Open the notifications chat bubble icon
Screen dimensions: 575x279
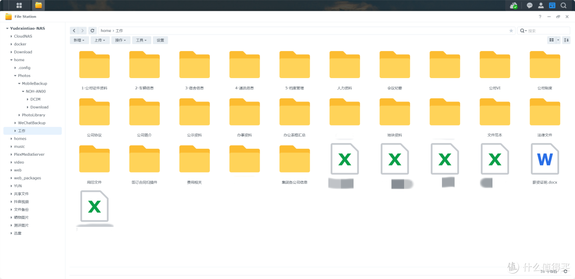click(x=530, y=5)
